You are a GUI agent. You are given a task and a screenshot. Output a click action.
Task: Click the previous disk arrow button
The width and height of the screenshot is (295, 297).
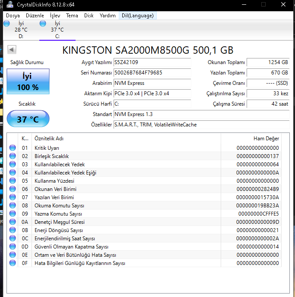point(12,50)
